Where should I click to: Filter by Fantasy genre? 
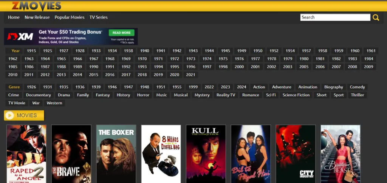point(103,95)
